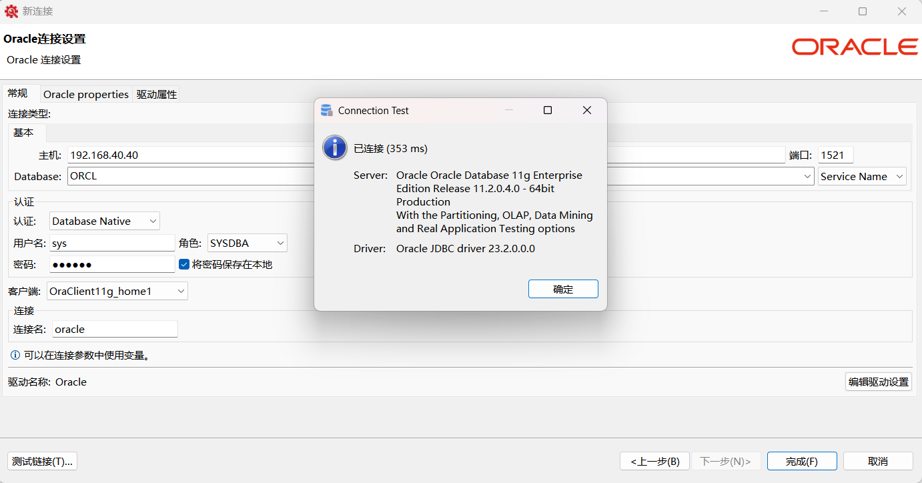Click the 编辑驱动设置 button
Image resolution: width=922 pixels, height=483 pixels.
878,382
